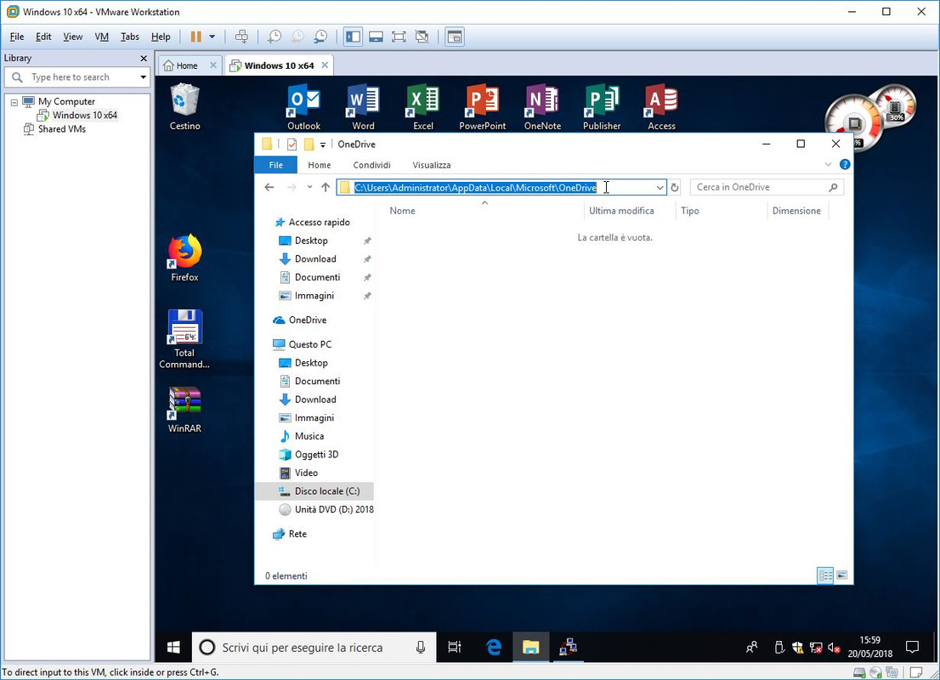Open the VMware power options dropdown arrow
The image size is (940, 680).
(x=212, y=37)
